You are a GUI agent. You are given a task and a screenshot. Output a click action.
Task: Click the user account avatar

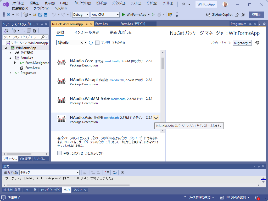point(225,4)
